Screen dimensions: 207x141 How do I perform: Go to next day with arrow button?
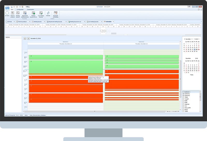pyautogui.click(x=28, y=38)
